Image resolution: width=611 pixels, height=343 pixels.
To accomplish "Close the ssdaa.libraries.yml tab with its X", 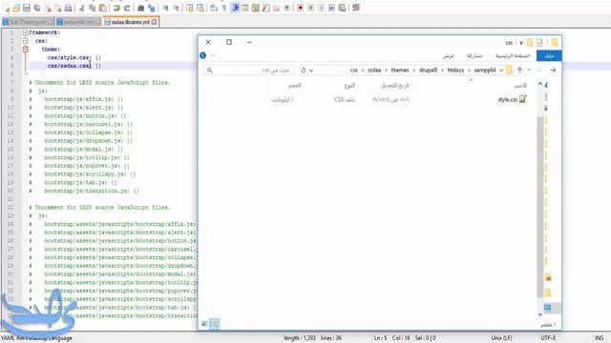I will coord(155,22).
